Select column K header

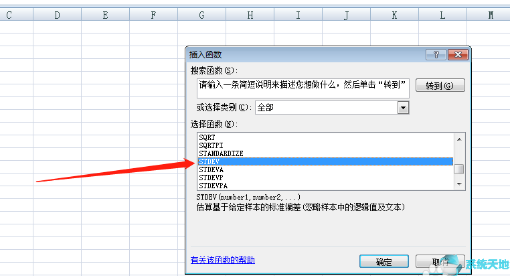click(394, 15)
